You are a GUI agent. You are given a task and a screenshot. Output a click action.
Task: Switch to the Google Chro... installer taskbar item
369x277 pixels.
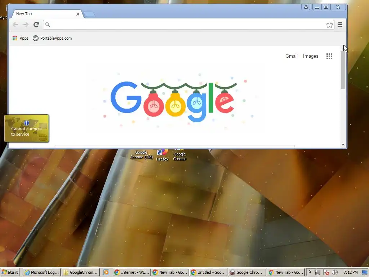pyautogui.click(x=247, y=272)
